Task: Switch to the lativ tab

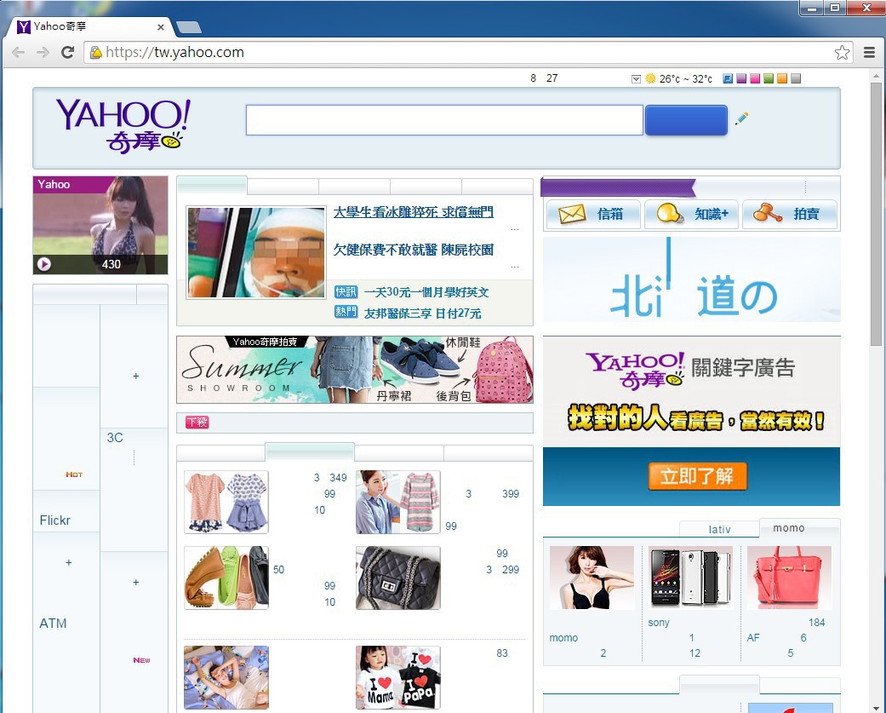Action: (719, 529)
